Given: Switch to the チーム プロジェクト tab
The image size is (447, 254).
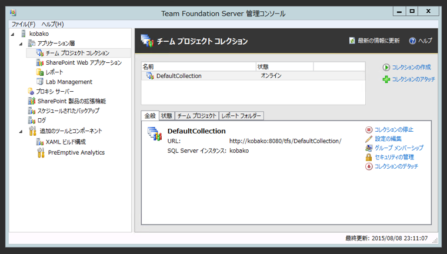Looking at the screenshot, I should (x=196, y=116).
